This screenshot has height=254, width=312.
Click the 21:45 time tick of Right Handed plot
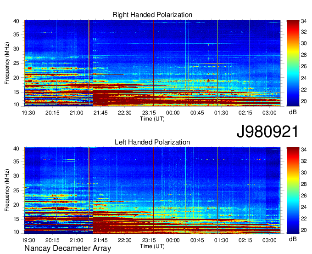click(x=100, y=113)
